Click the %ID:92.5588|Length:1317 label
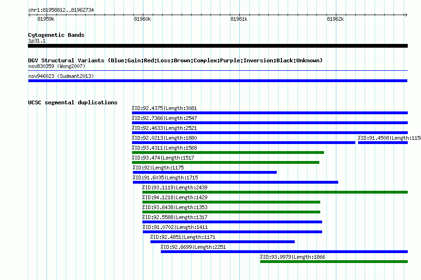The height and width of the screenshot is (280, 421). pyautogui.click(x=175, y=217)
